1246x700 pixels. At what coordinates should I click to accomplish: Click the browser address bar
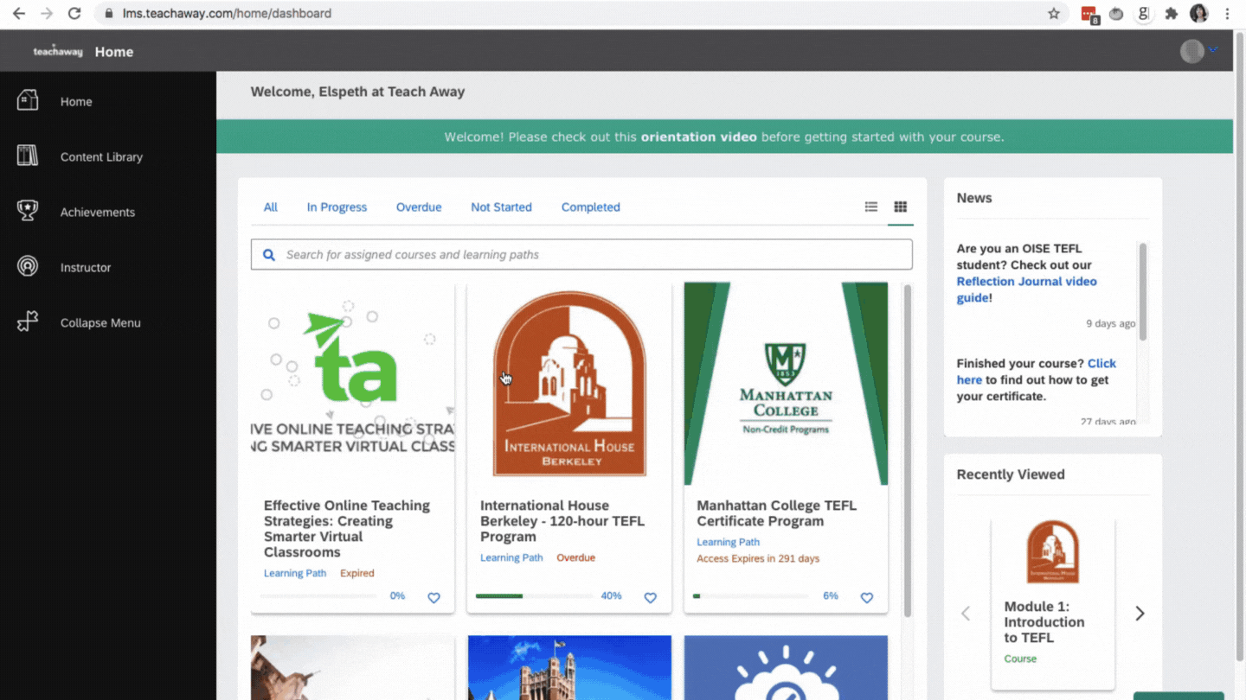point(571,14)
